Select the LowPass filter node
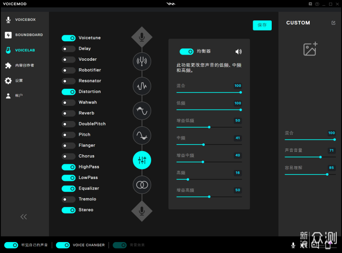The height and width of the screenshot is (253, 342). (x=142, y=136)
